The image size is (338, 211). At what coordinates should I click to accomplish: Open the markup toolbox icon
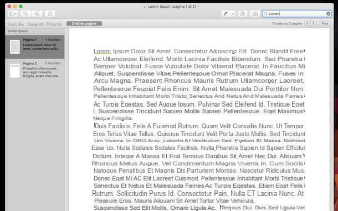tap(255, 14)
